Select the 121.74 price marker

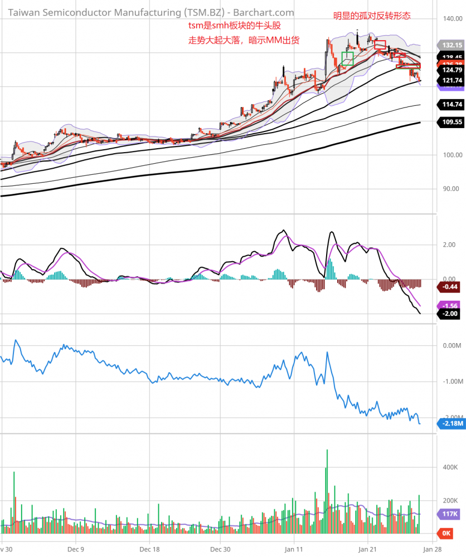tap(451, 81)
